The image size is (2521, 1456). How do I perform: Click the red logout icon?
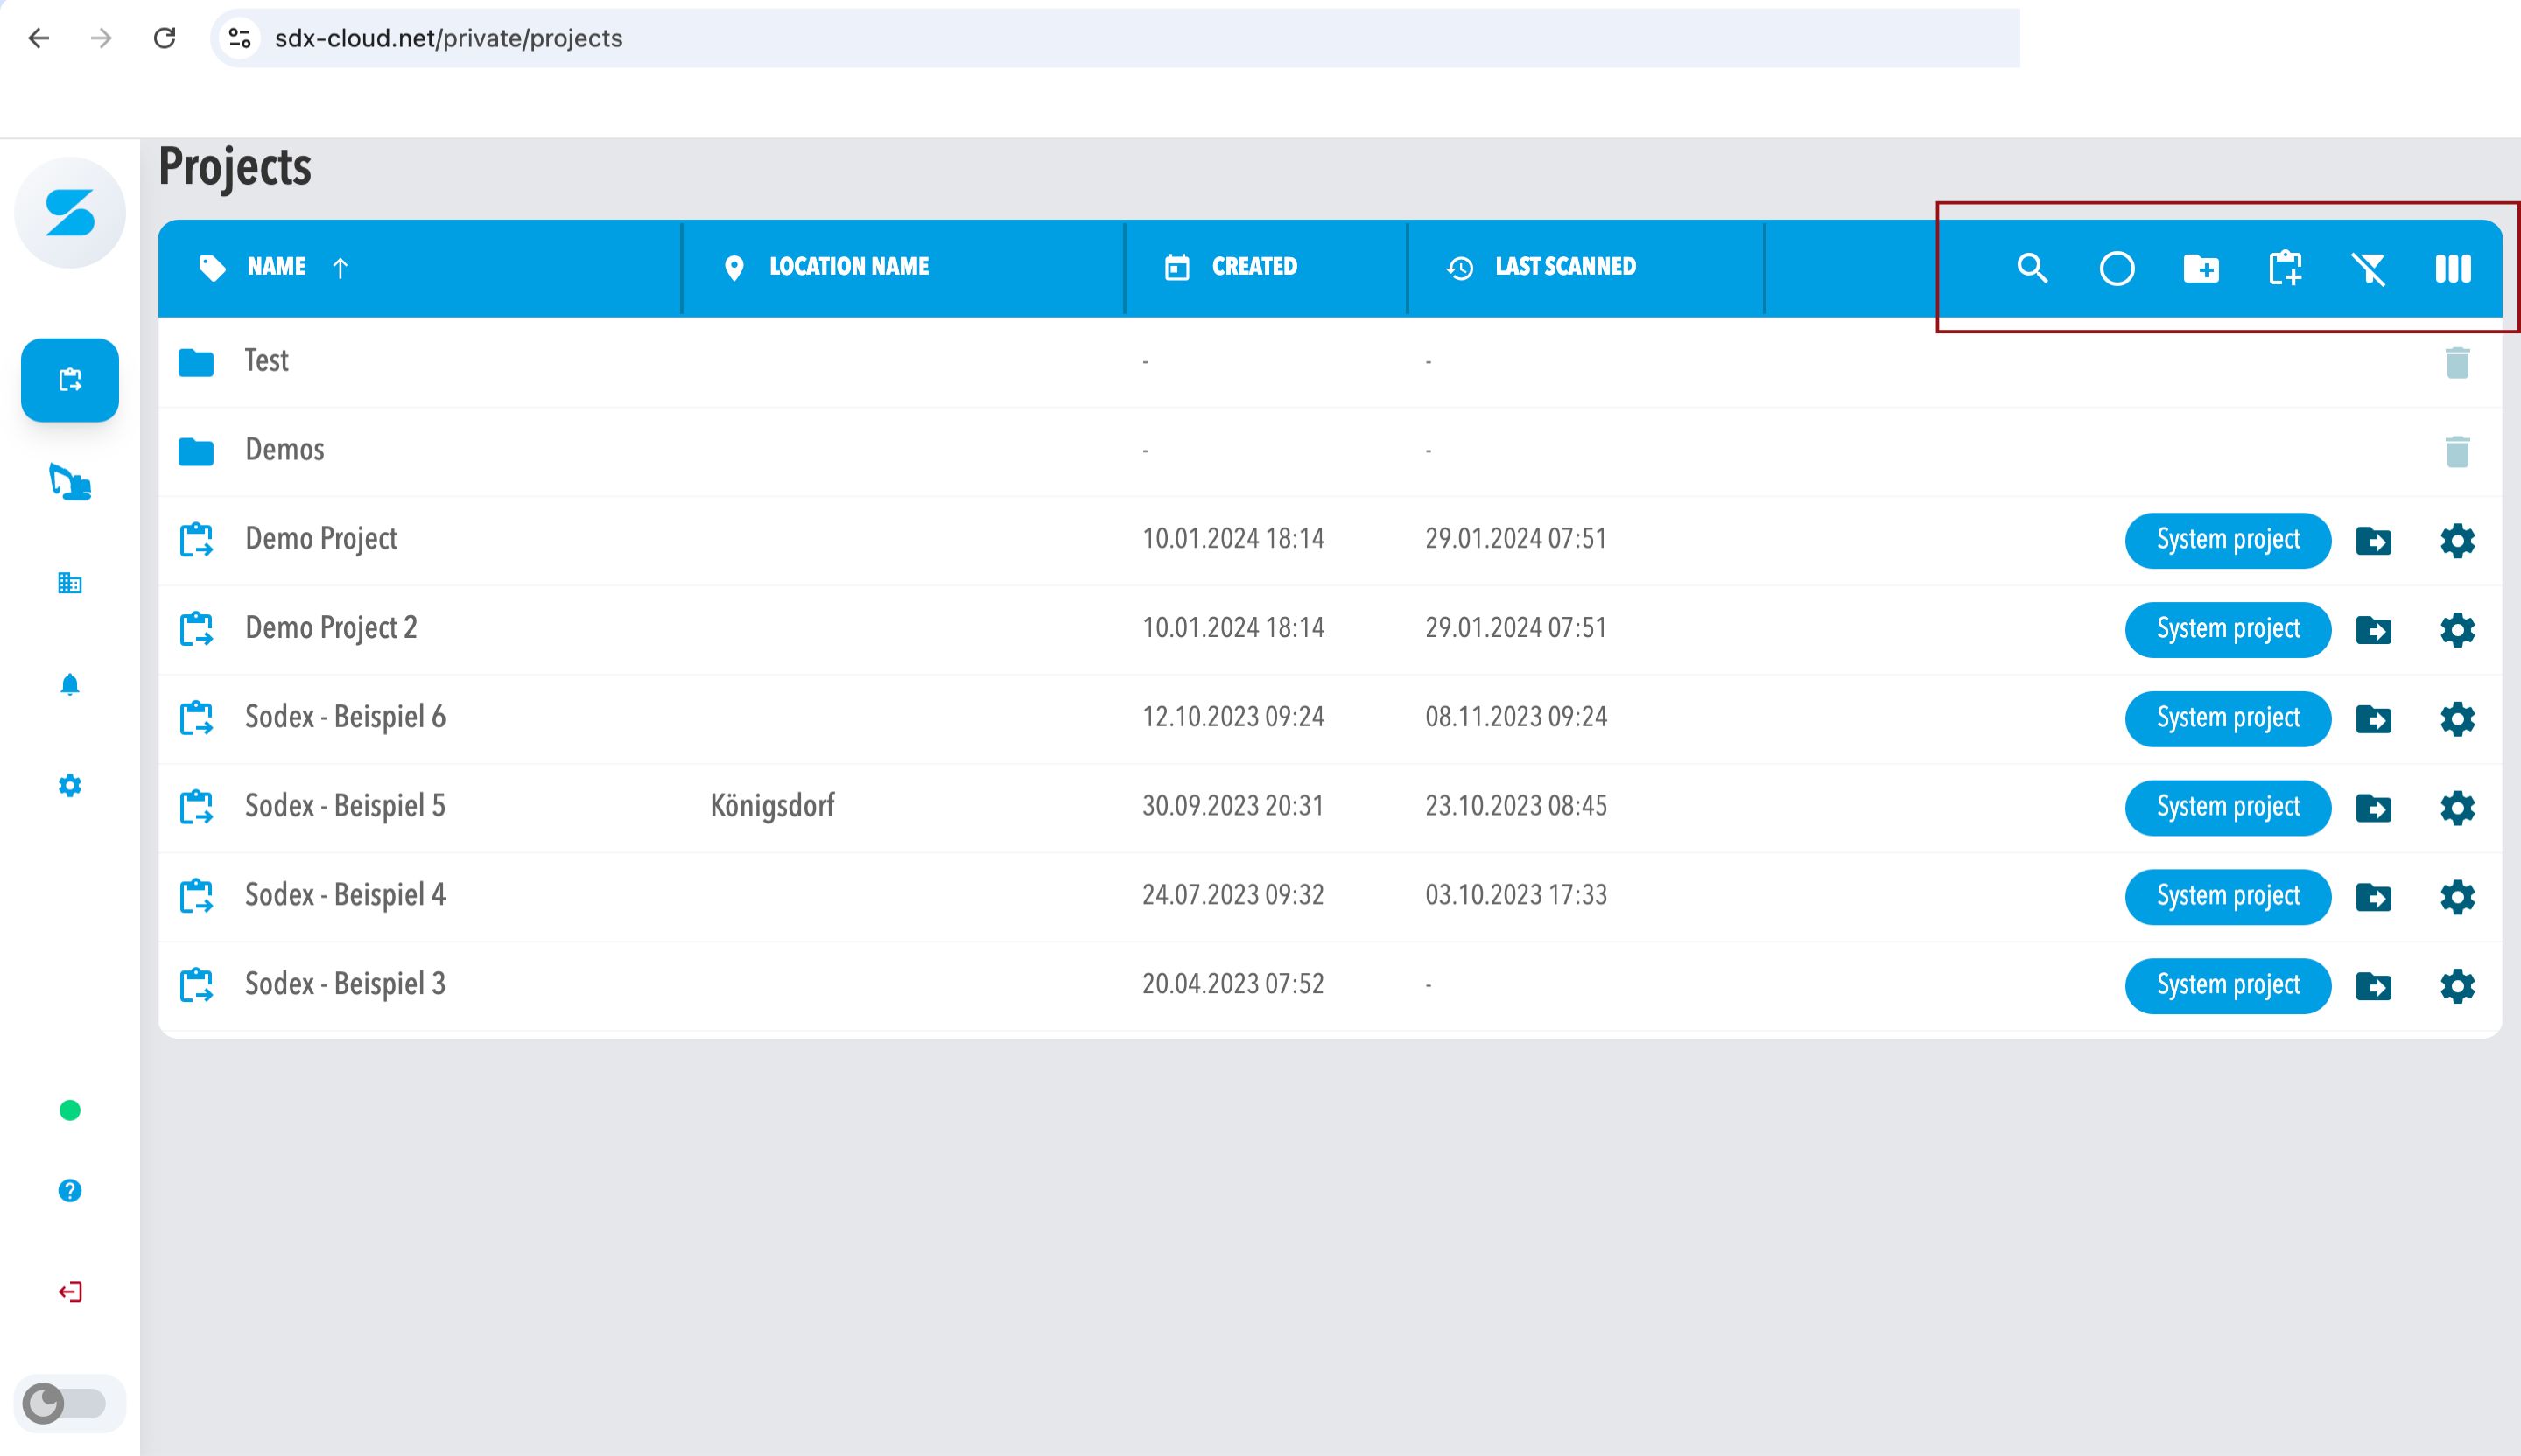point(70,1291)
